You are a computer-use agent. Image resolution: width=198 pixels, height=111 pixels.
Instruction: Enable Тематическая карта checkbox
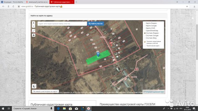(145, 46)
